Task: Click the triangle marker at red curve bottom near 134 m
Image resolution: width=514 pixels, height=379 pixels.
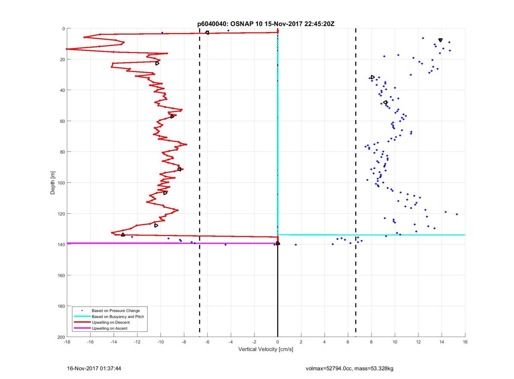Action: pos(123,235)
